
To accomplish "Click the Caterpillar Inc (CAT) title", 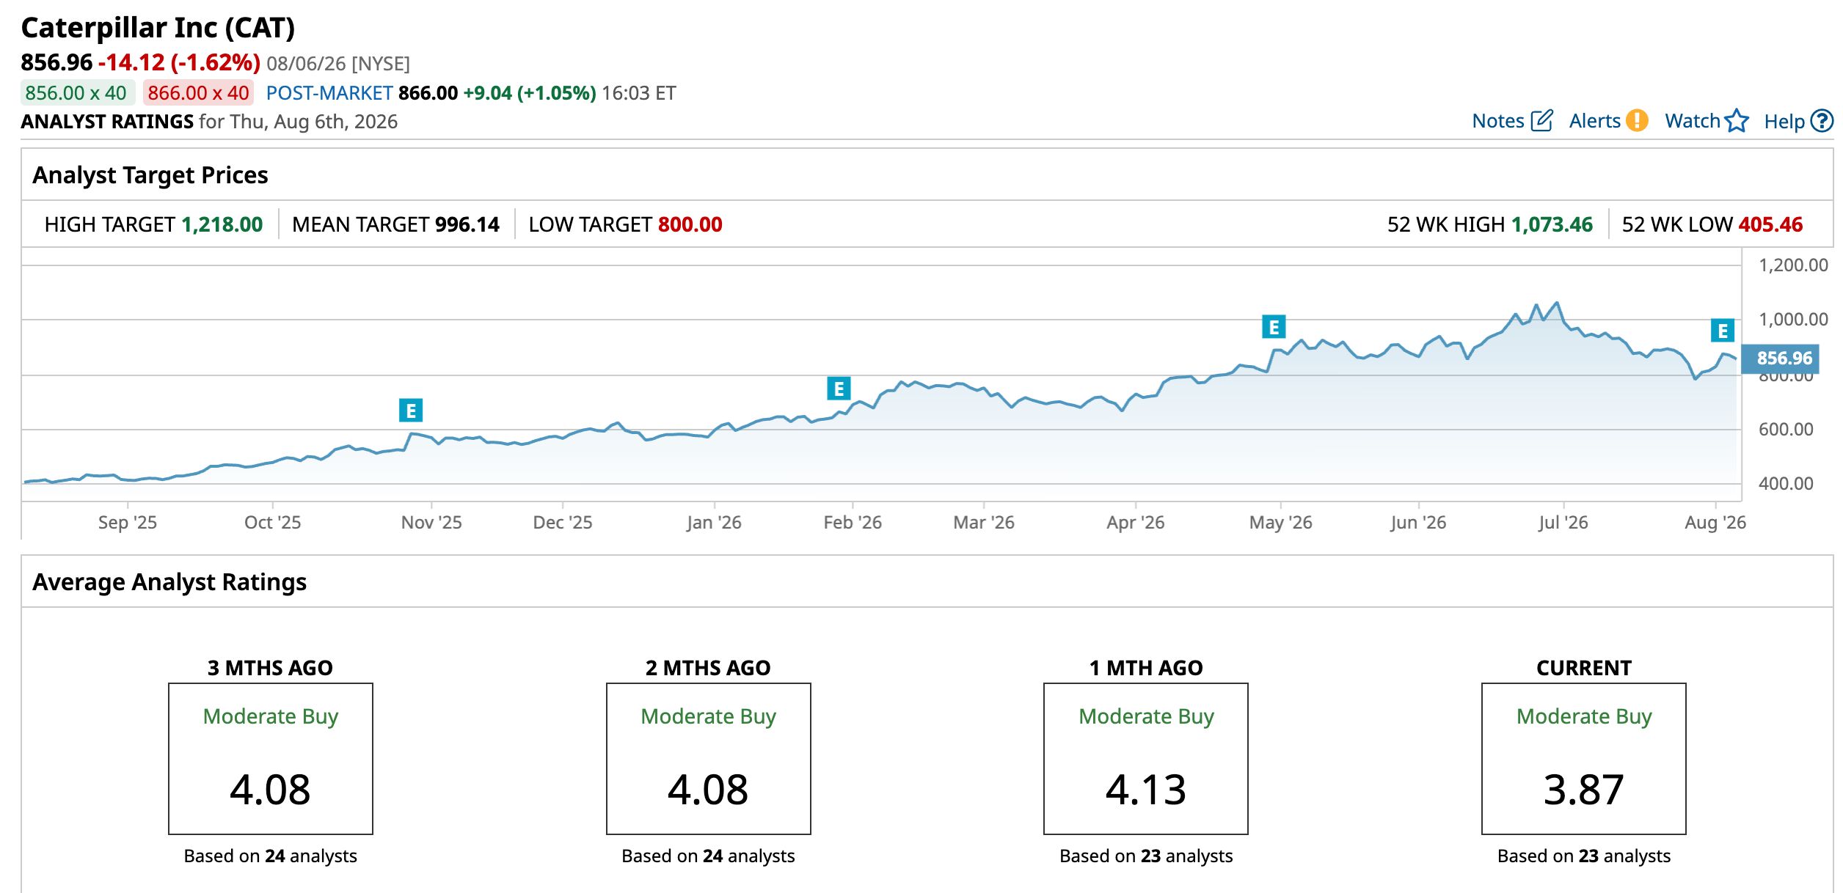I will tap(158, 28).
